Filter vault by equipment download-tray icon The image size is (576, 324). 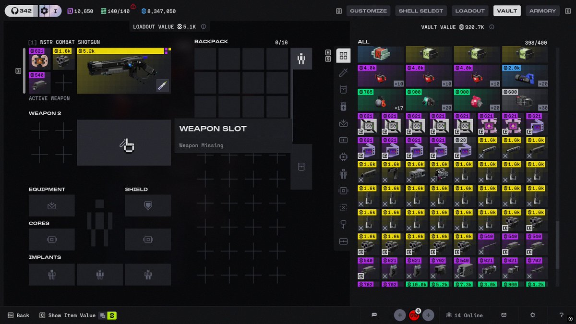tap(343, 123)
